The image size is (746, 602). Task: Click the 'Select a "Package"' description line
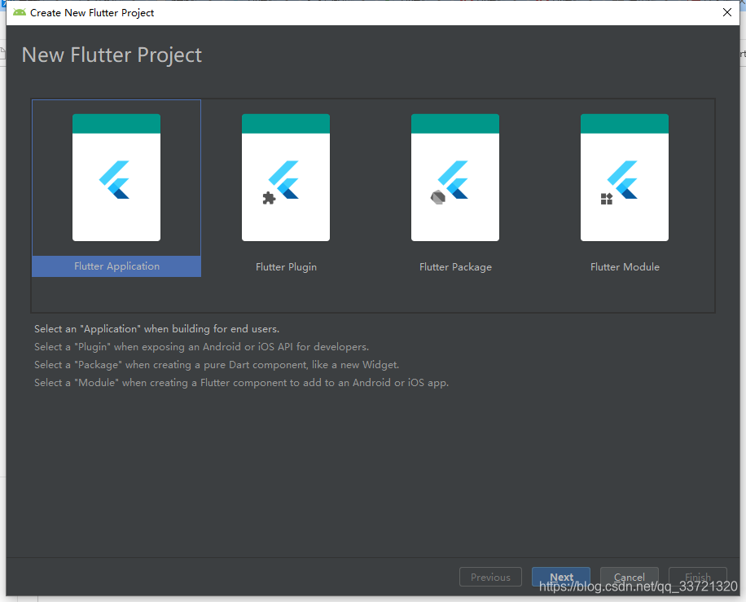click(x=217, y=365)
